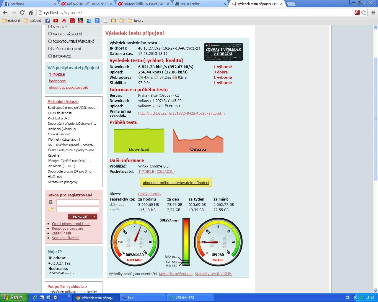Click the Flash plugin icon in address bar
Viewport: 378px width, 302px height.
pyautogui.click(x=357, y=12)
